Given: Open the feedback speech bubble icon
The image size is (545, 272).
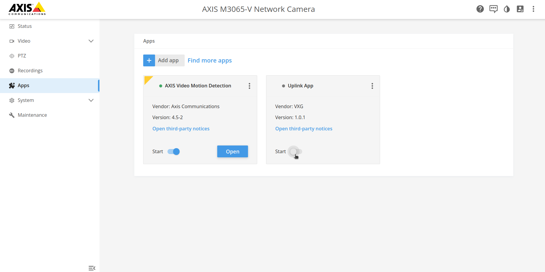Looking at the screenshot, I should [x=493, y=9].
